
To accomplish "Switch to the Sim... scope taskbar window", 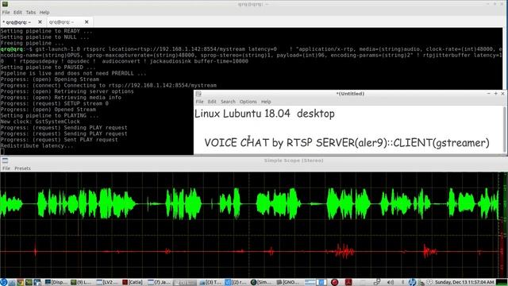I will pyautogui.click(x=261, y=282).
